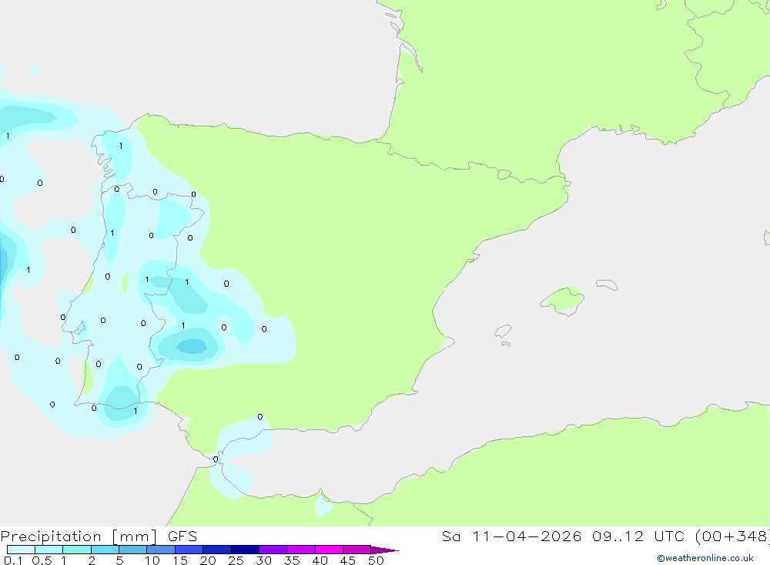Pick the legend swatch between 10 and 15
Image resolution: width=770 pixels, height=565 pixels.
tap(161, 550)
